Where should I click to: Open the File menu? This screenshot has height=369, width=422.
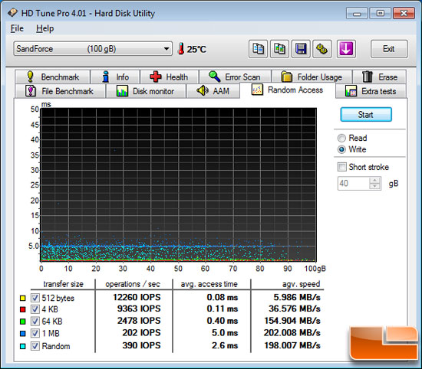pos(17,28)
